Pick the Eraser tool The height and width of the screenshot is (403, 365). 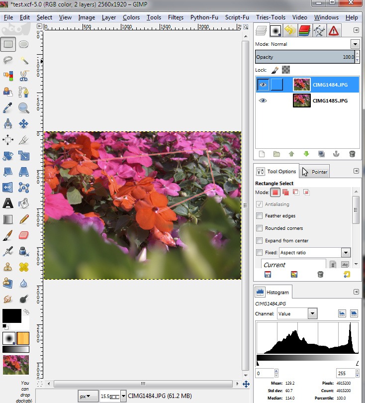[24, 235]
